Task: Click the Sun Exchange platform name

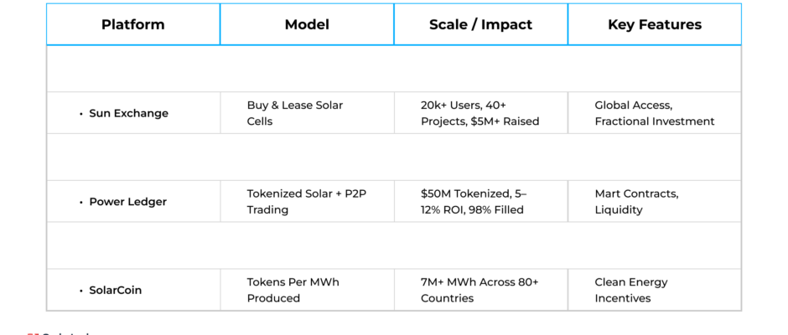Action: [128, 114]
